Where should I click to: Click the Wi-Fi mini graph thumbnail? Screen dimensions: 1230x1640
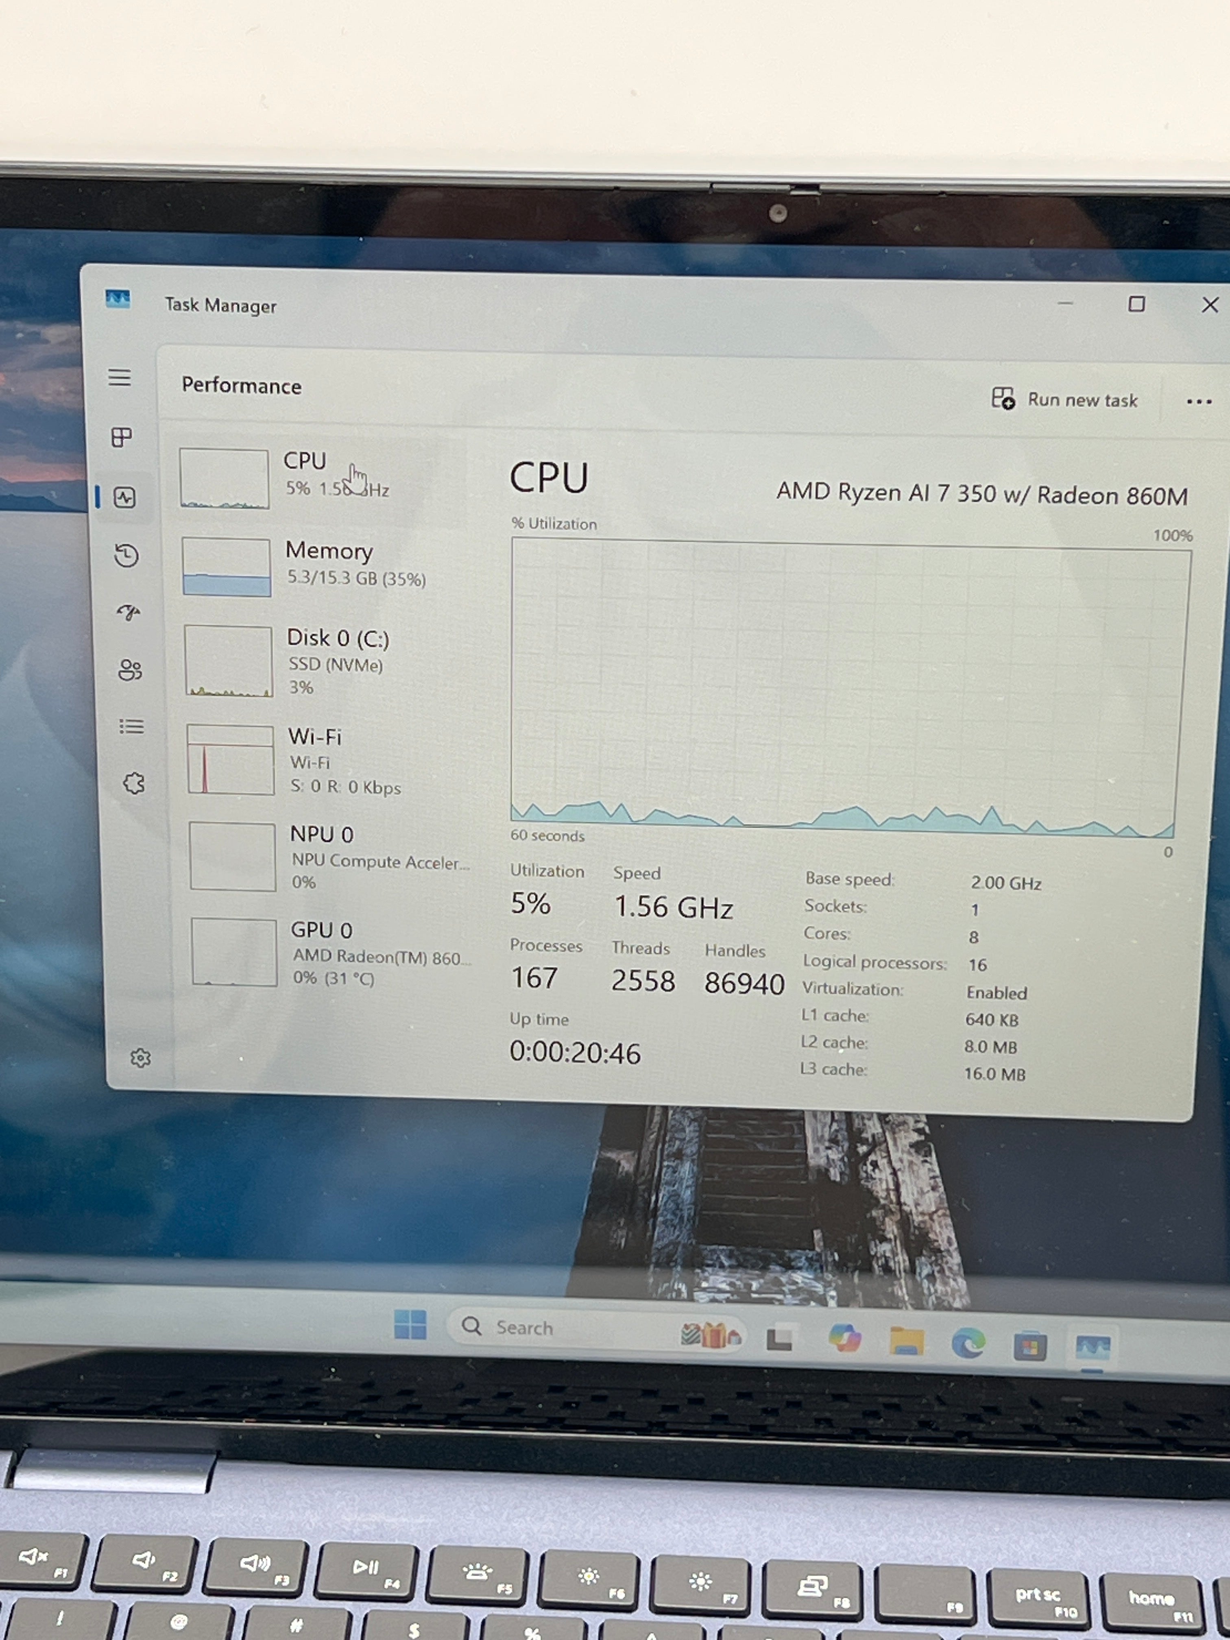[x=231, y=760]
